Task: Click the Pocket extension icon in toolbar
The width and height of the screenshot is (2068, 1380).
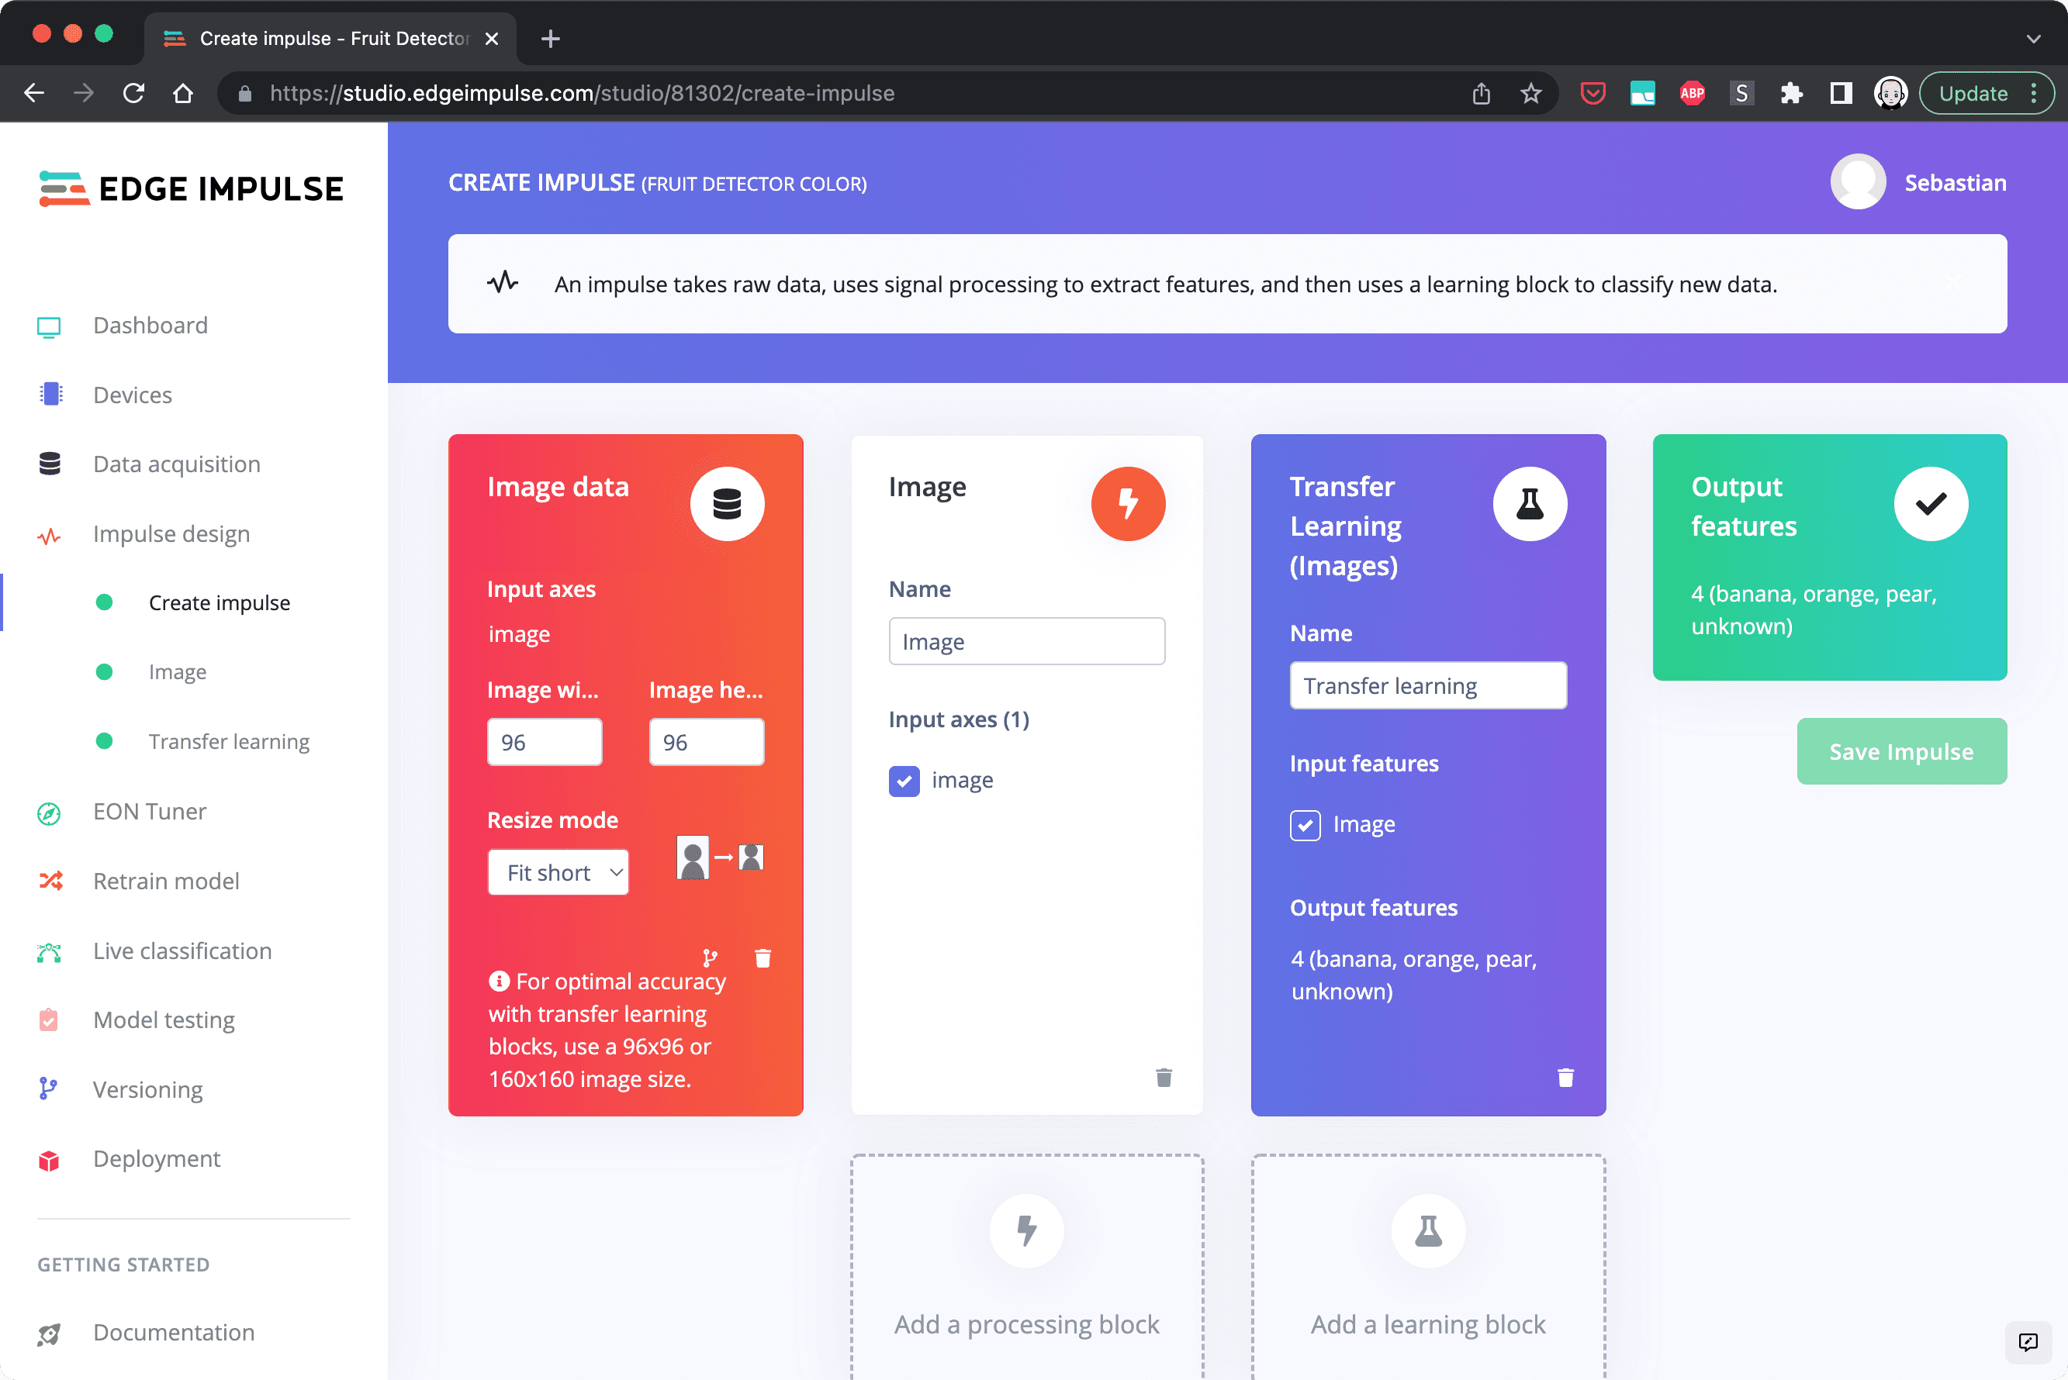Action: click(x=1592, y=93)
